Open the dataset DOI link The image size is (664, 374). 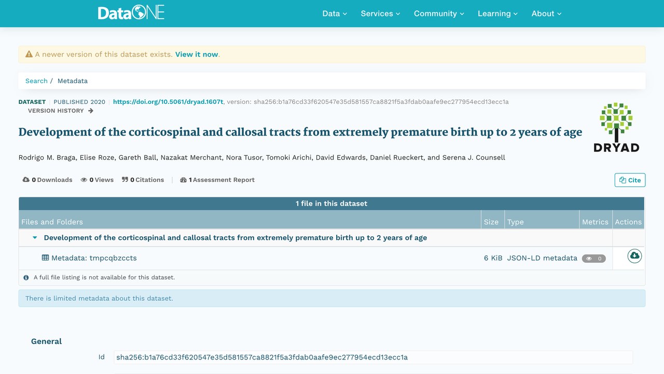click(168, 102)
